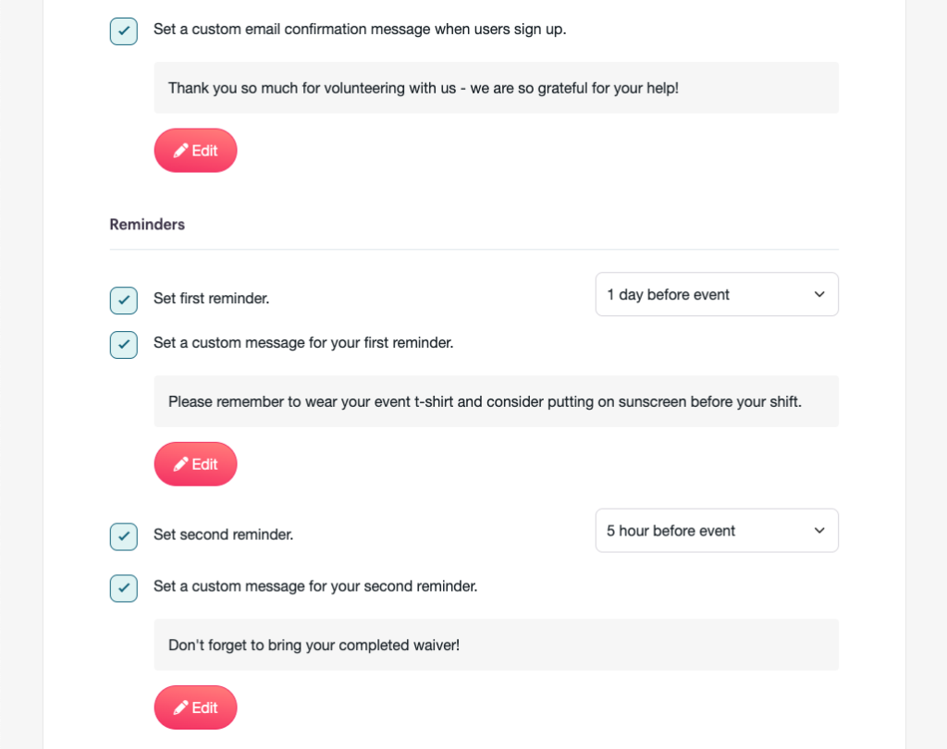Click the 'Thank you so much for volunteering' message box
The height and width of the screenshot is (749, 947).
tap(496, 88)
